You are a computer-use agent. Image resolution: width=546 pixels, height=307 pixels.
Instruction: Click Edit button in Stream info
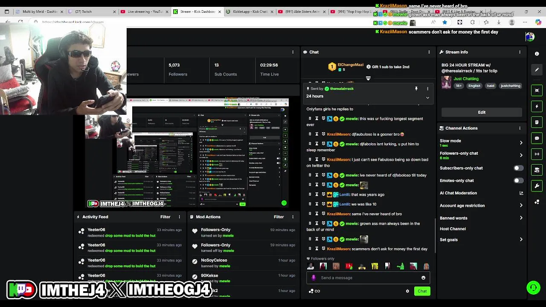click(482, 112)
